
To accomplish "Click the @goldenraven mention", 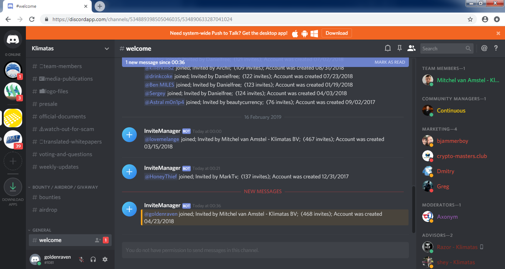I will point(161,214).
